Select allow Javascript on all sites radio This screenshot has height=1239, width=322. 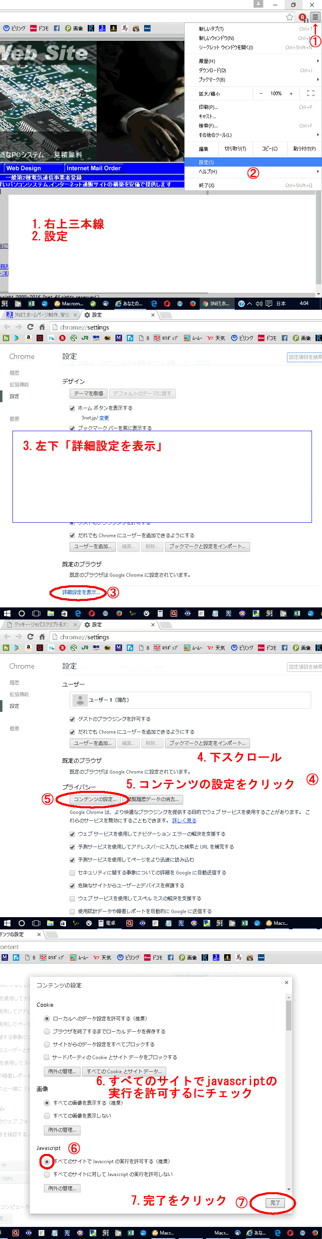pos(47,1161)
